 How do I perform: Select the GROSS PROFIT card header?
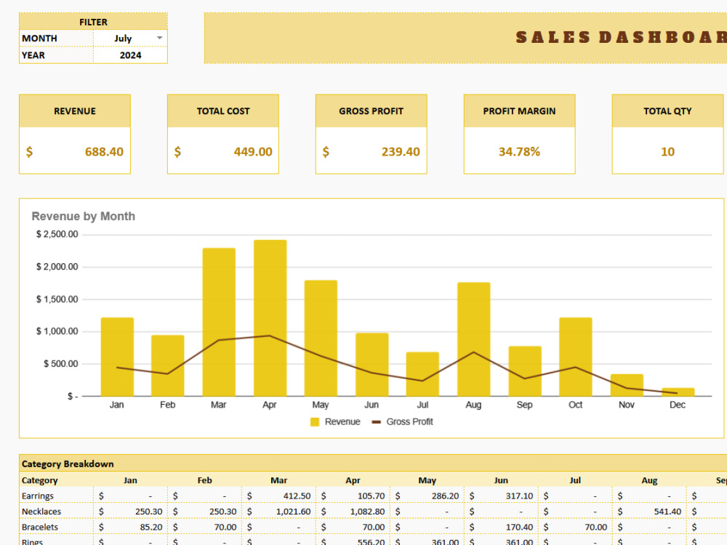click(371, 111)
